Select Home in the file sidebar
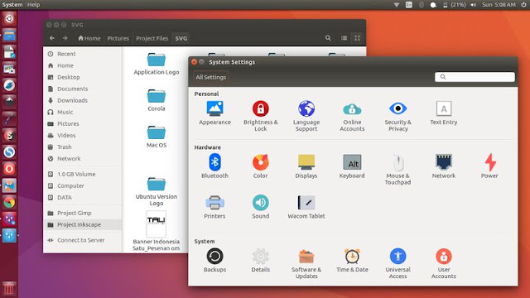530x298 pixels. coord(83,65)
